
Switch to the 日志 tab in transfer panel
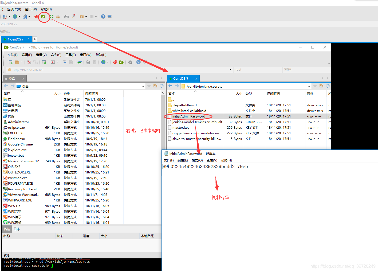[x=17, y=229]
